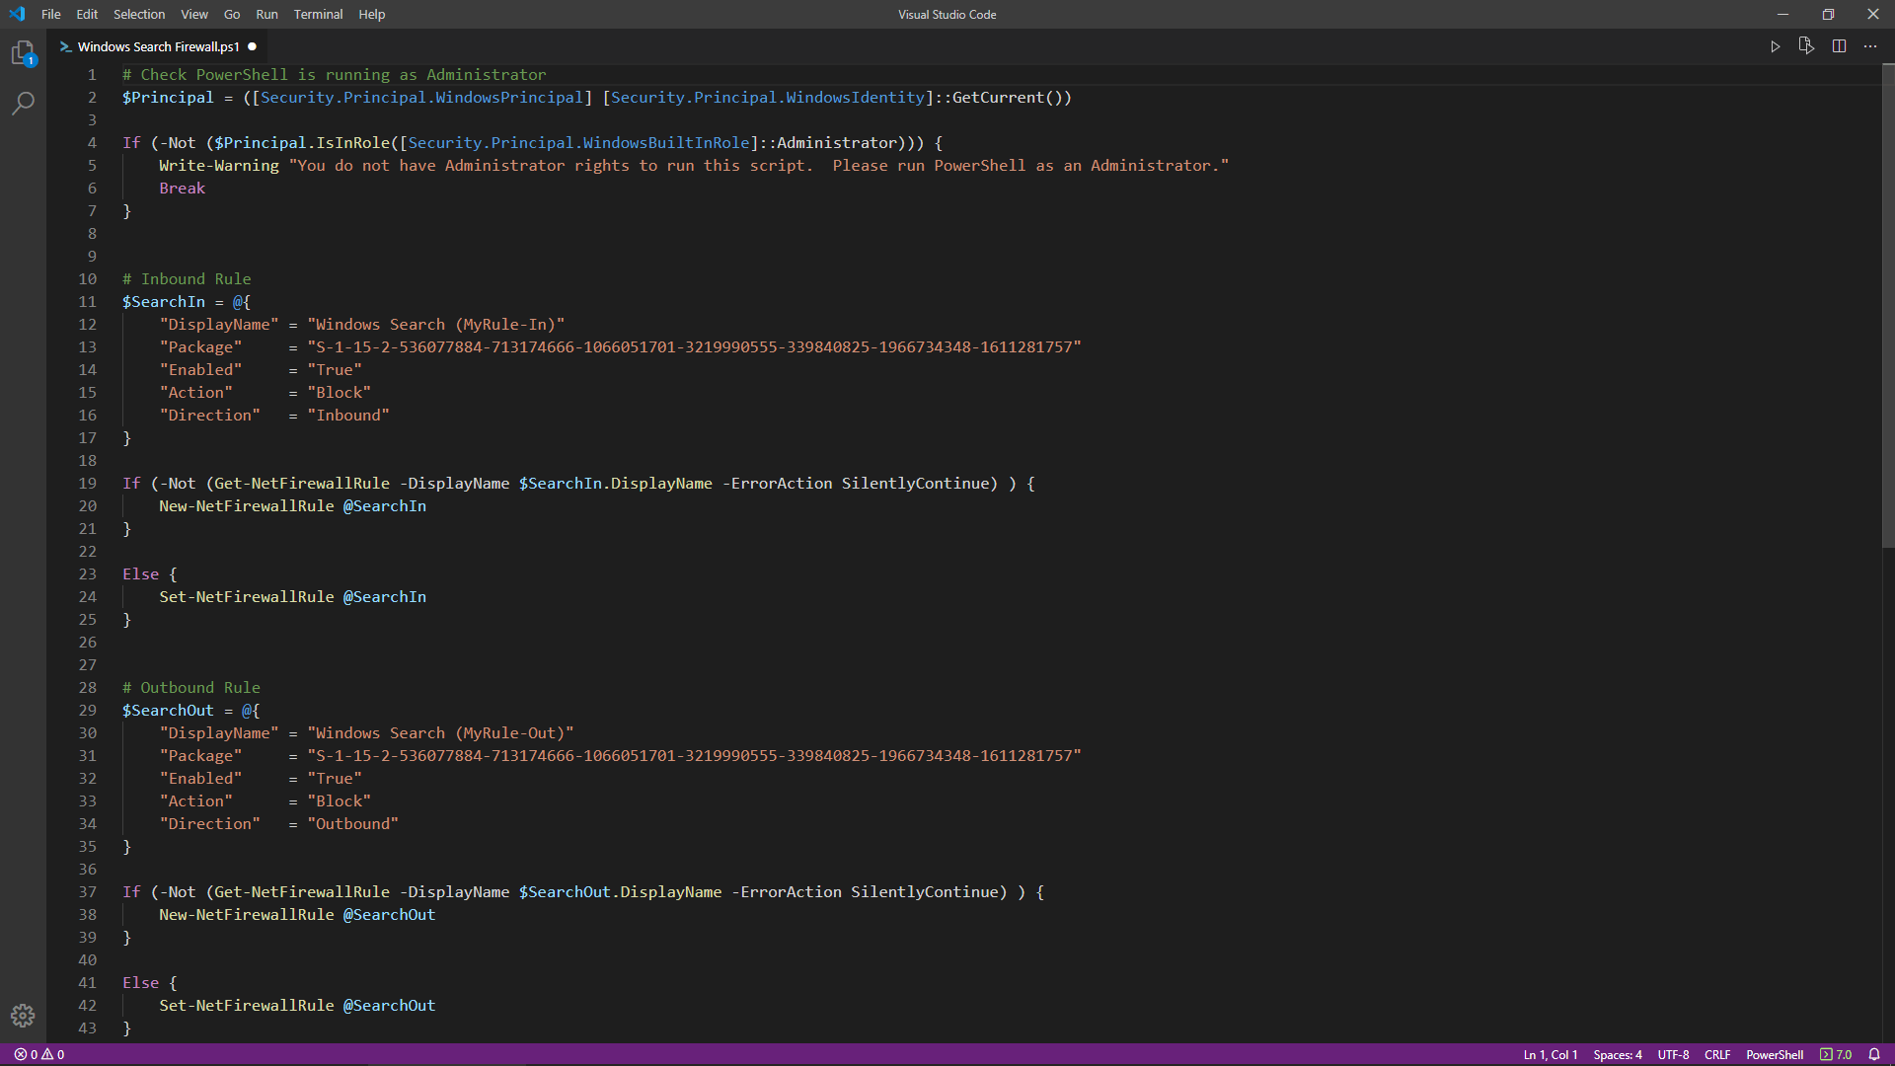
Task: Change indentation via Spaces: 4
Action: [x=1618, y=1054]
